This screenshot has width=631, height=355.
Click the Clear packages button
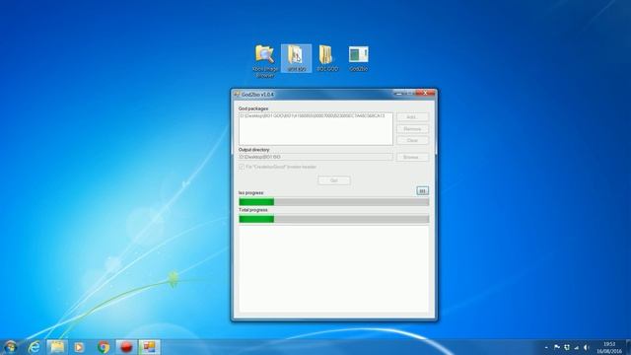[412, 140]
